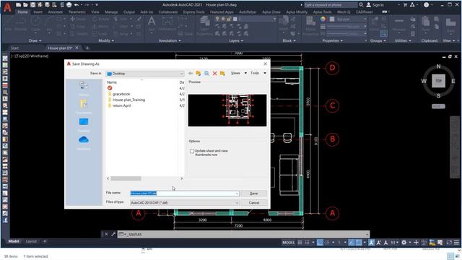This screenshot has width=462, height=260.
Task: Click the search magnifier icon in title bar
Action: 361,5
